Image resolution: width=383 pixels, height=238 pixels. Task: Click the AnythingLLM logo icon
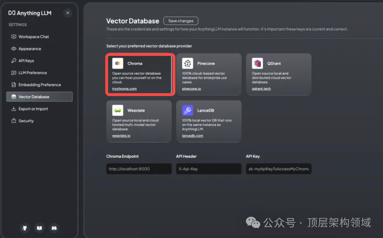12,13
